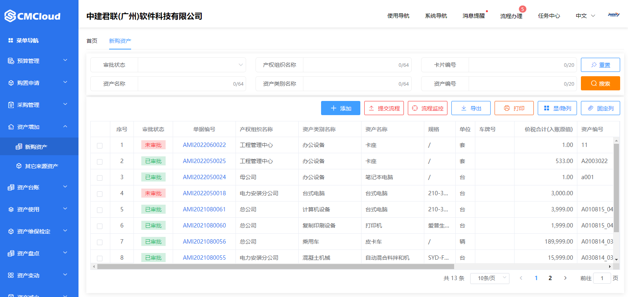Click the CMCloud logo
628x297 pixels.
[32, 16]
